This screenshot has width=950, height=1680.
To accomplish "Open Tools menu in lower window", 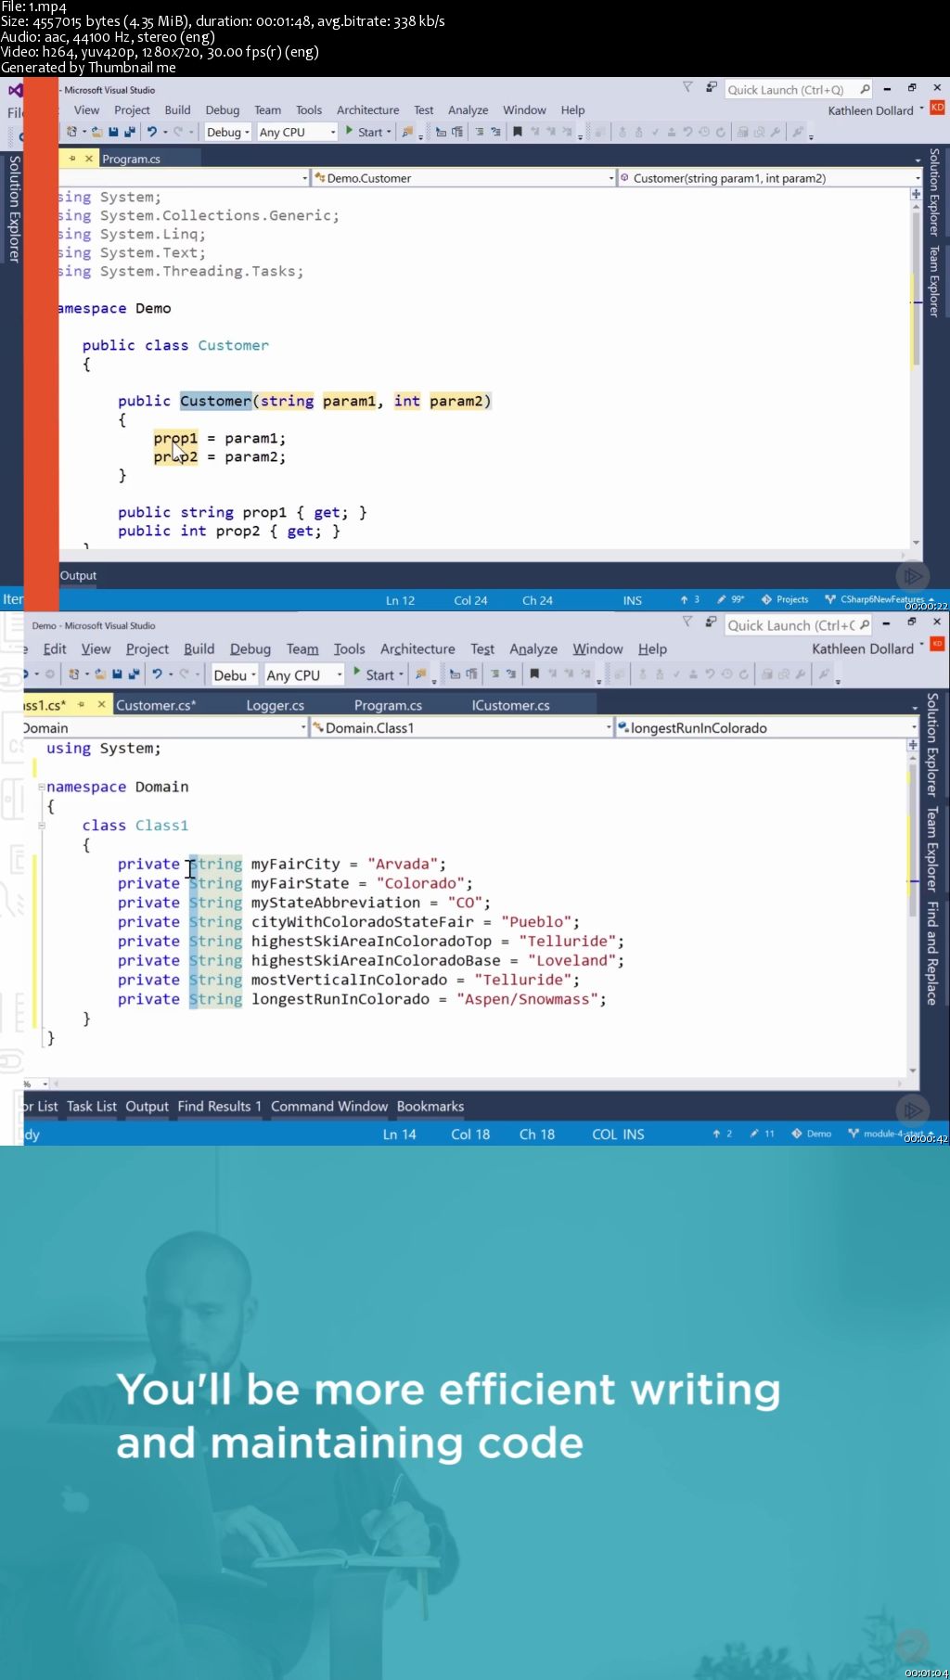I will 349,648.
